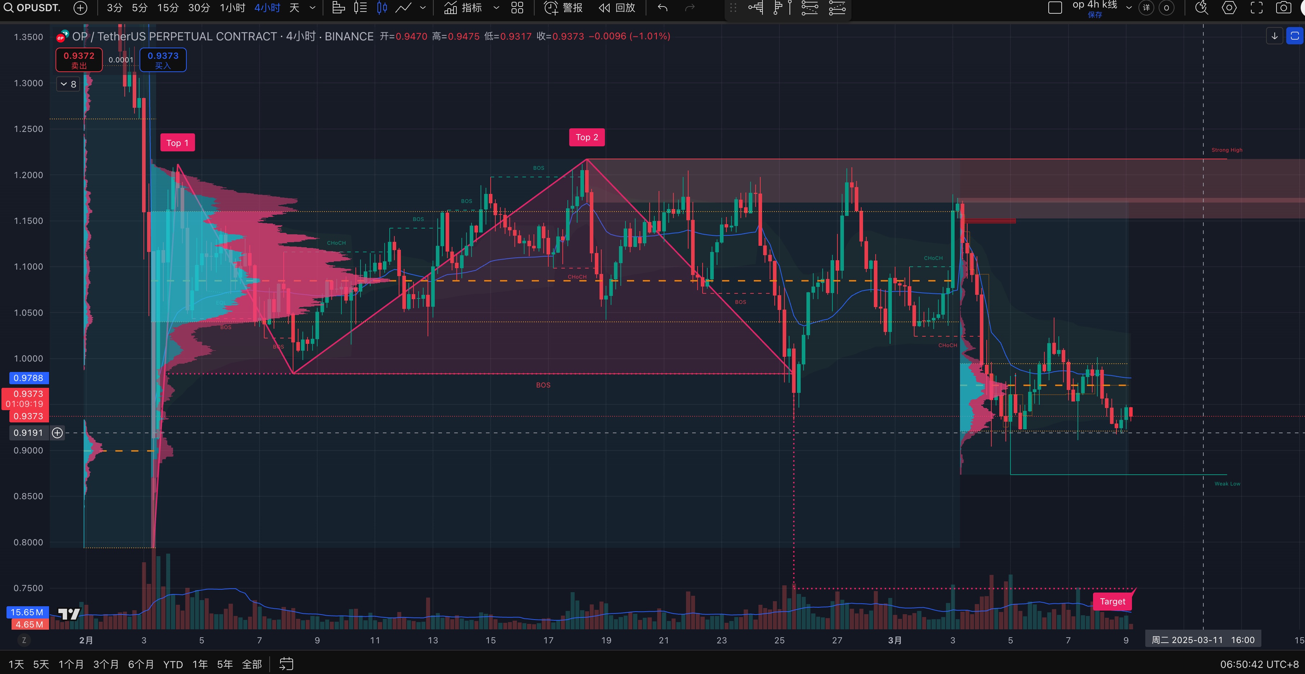Click the 警报 alert clock icon

click(x=551, y=8)
